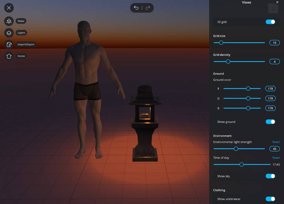This screenshot has height=204, width=284.
Task: Adjust the Environmental light strength slider
Action: (x=239, y=149)
